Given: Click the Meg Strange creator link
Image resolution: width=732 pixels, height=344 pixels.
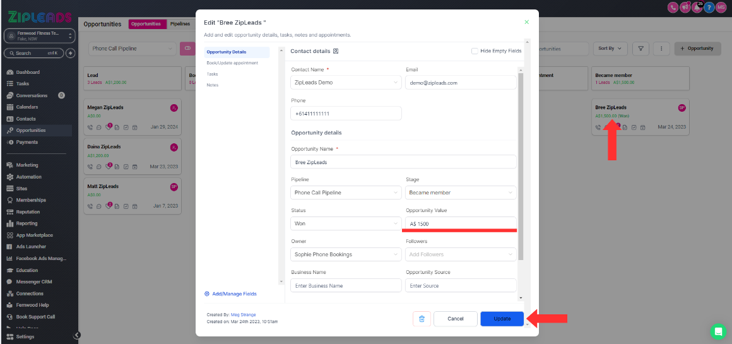Looking at the screenshot, I should click(x=243, y=314).
